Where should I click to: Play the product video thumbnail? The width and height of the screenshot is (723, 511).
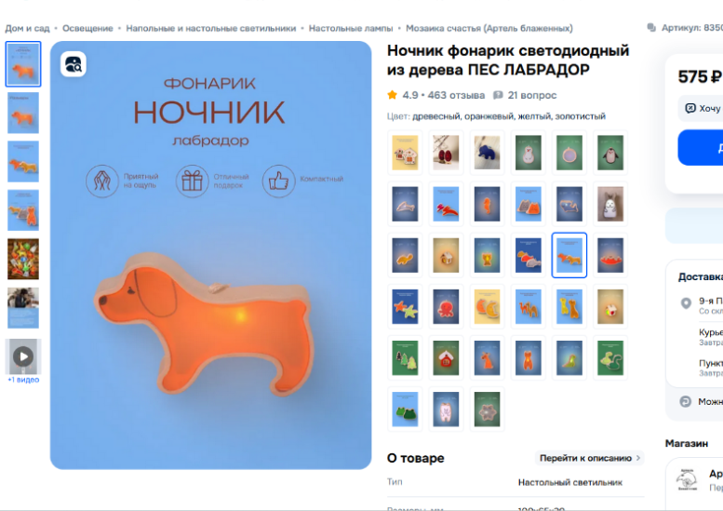(x=23, y=356)
